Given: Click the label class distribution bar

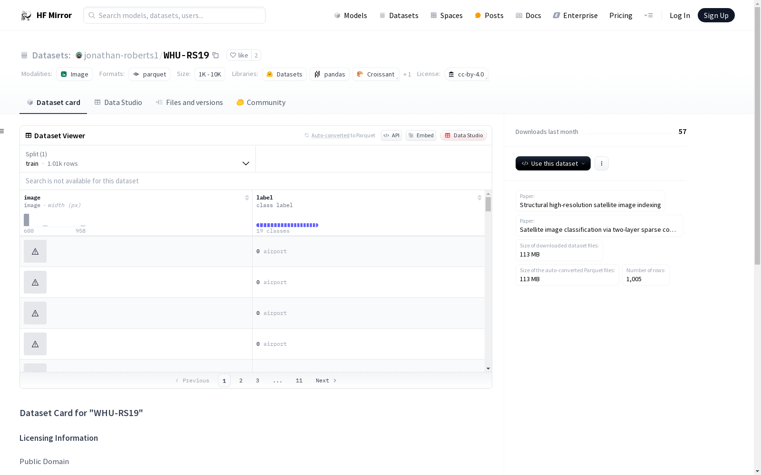Looking at the screenshot, I should pyautogui.click(x=287, y=225).
